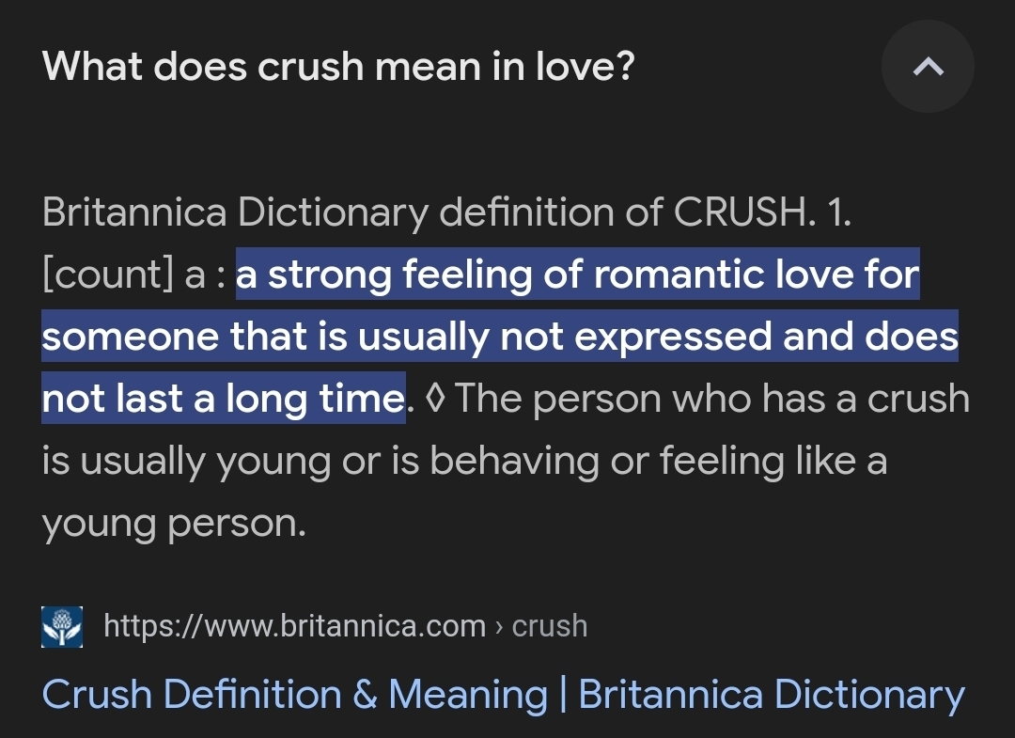1015x738 pixels.
Task: Click the word "Meaning" in the link title
Action: [467, 695]
